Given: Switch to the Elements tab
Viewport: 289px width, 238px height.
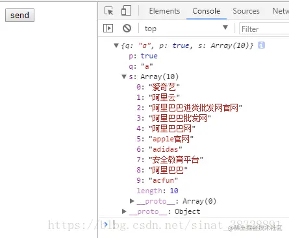Looking at the screenshot, I should 164,11.
